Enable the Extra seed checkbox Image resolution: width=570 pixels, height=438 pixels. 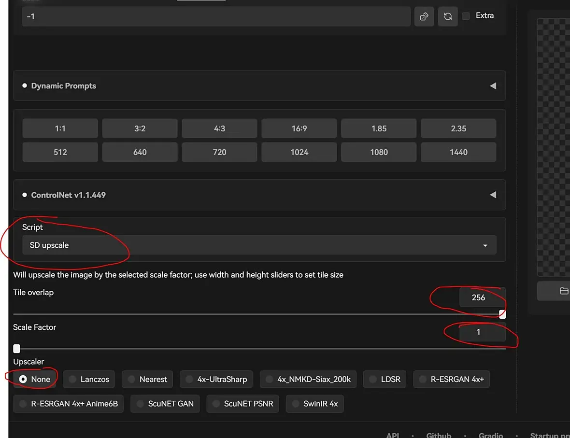click(466, 16)
